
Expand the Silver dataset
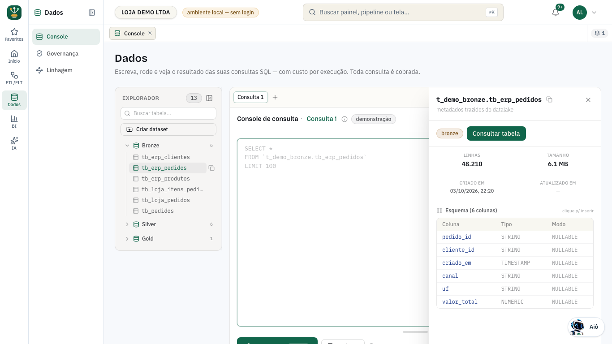[127, 224]
